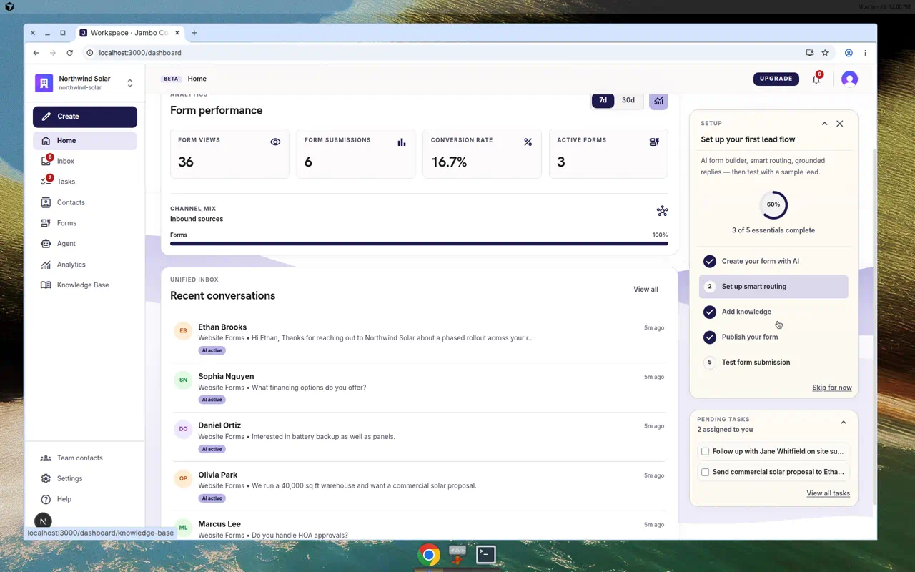Close the Setup panel

pos(840,124)
